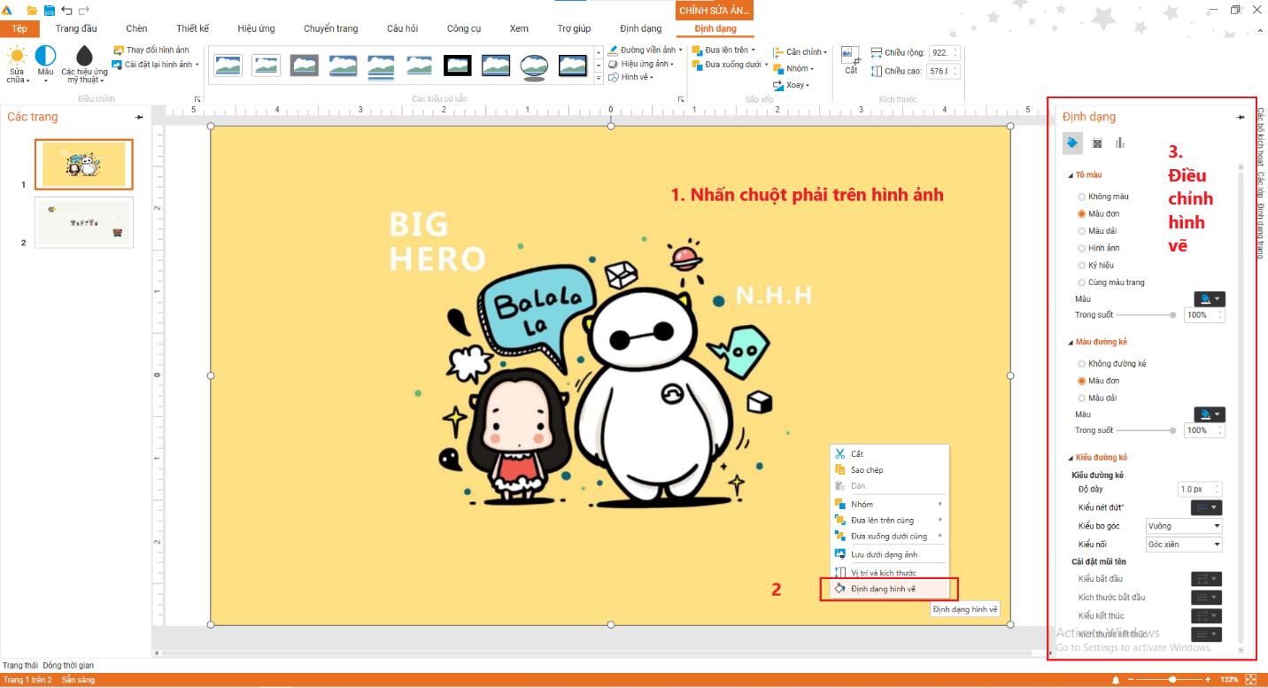
Task: Open the Các bộ kích hoạt side tab
Action: (x=1261, y=137)
